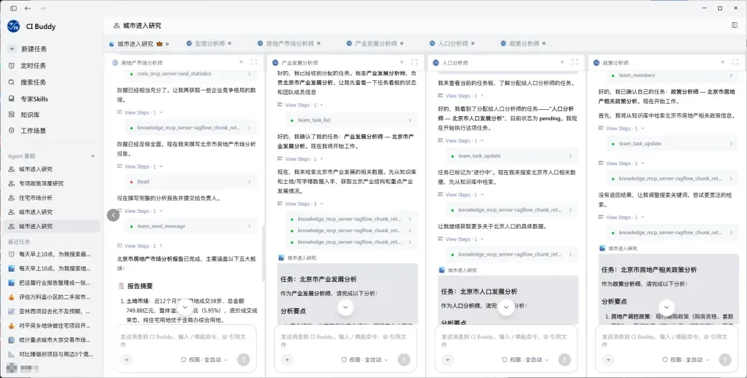Add attachment in 人口分析师 input
Screen dimensions: 747x378
click(448, 360)
